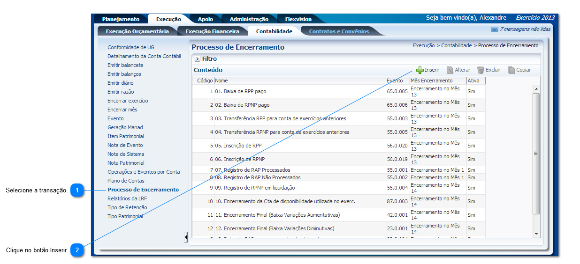Click the Excluir trash icon
The height and width of the screenshot is (264, 580).
pyautogui.click(x=481, y=70)
